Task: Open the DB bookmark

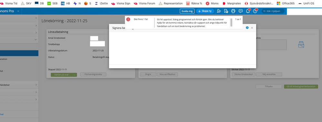Action: tap(39, 3)
